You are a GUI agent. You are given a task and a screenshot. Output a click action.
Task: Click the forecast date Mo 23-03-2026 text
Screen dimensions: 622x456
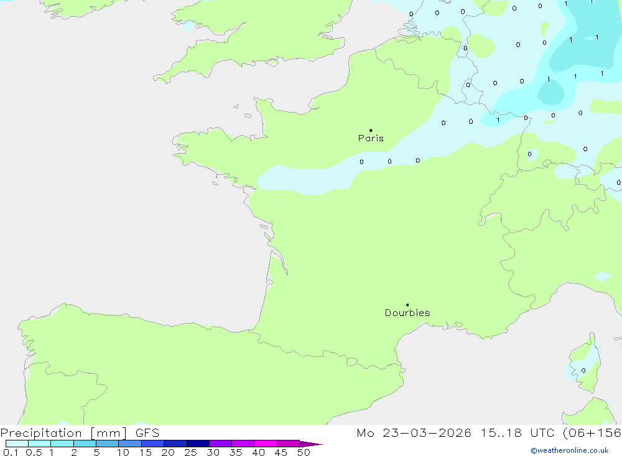coord(414,433)
